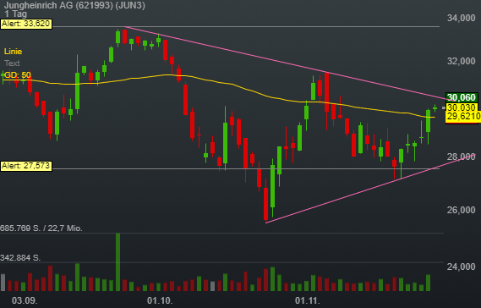Click the 29,6210 moving average value tag
481x308 pixels.
point(463,117)
